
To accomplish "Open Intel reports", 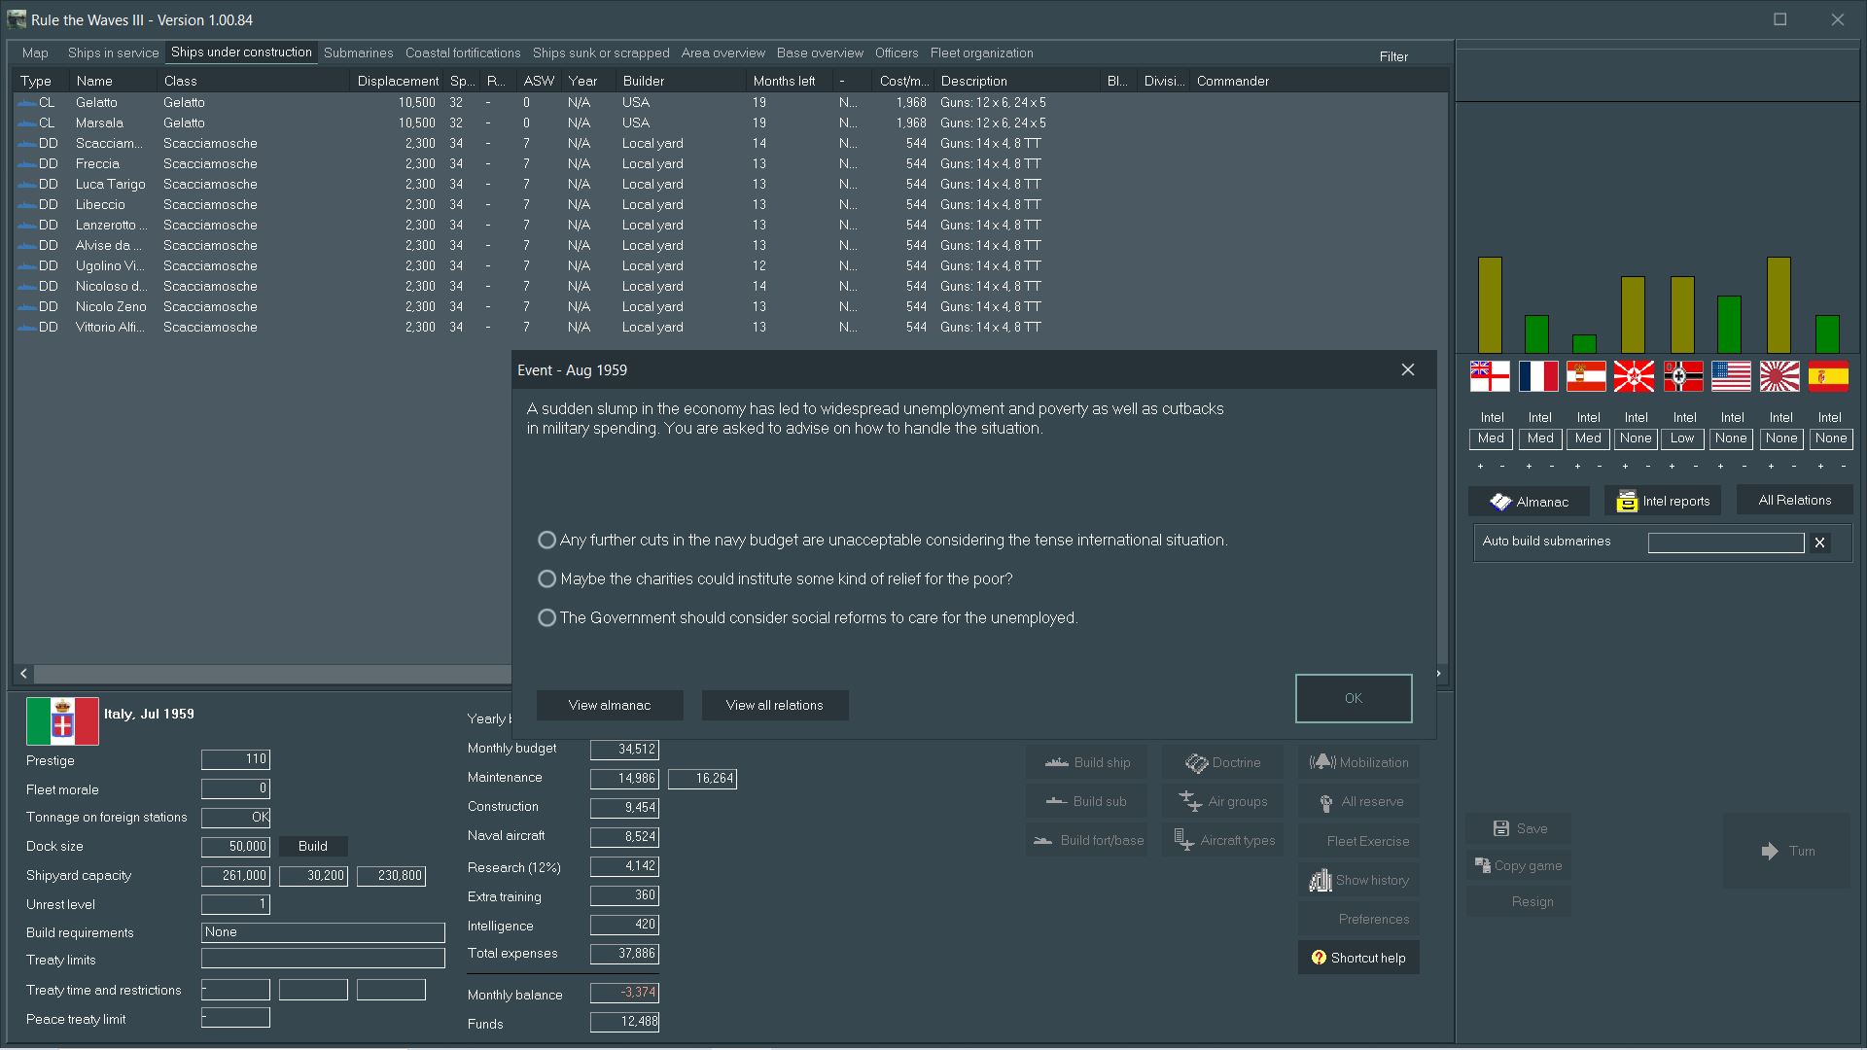I will (1663, 502).
